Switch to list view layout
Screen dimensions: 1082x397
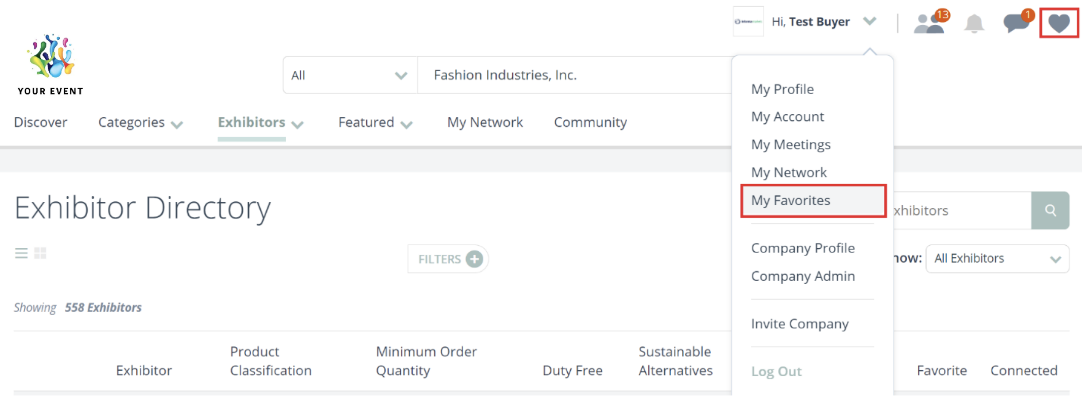(22, 253)
